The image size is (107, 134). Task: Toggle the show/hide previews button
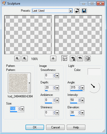[x=65, y=58]
